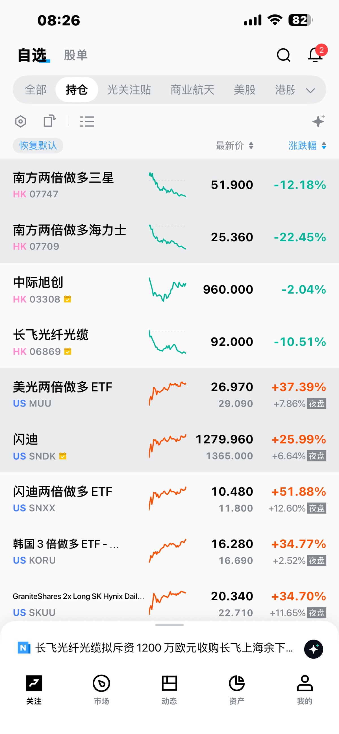Screen dimensions: 339x734
Task: Open the search magnifier icon
Action: [x=283, y=55]
